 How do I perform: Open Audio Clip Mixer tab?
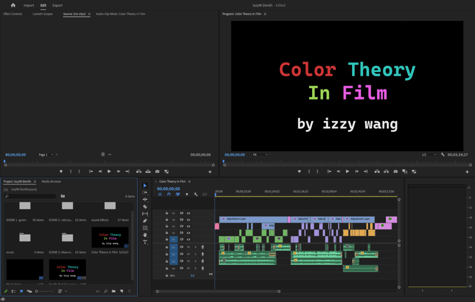pyautogui.click(x=121, y=14)
